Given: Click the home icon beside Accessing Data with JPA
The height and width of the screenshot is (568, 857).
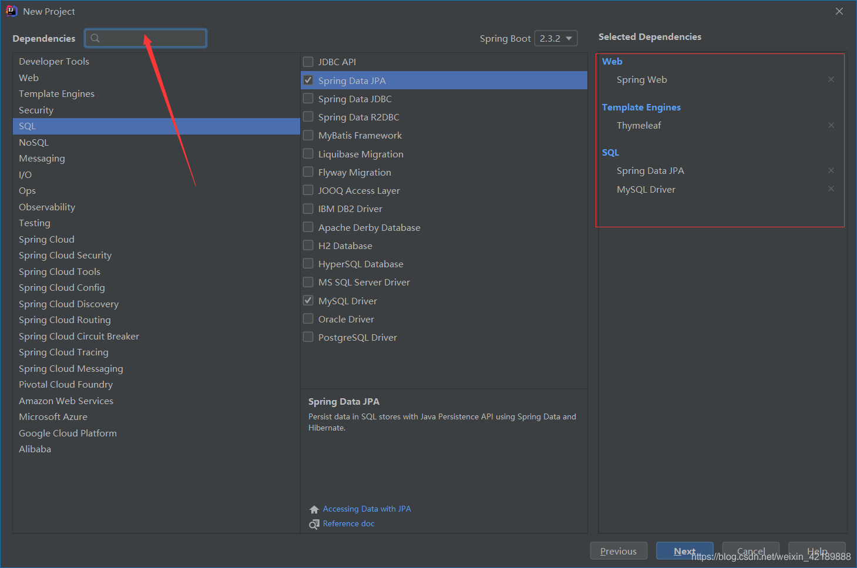Looking at the screenshot, I should (x=314, y=509).
